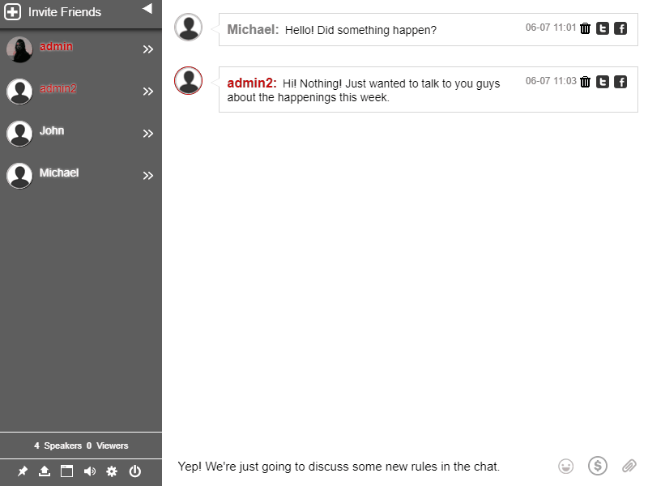This screenshot has width=648, height=486.
Task: Send a payment via the dollar icon
Action: (x=597, y=466)
